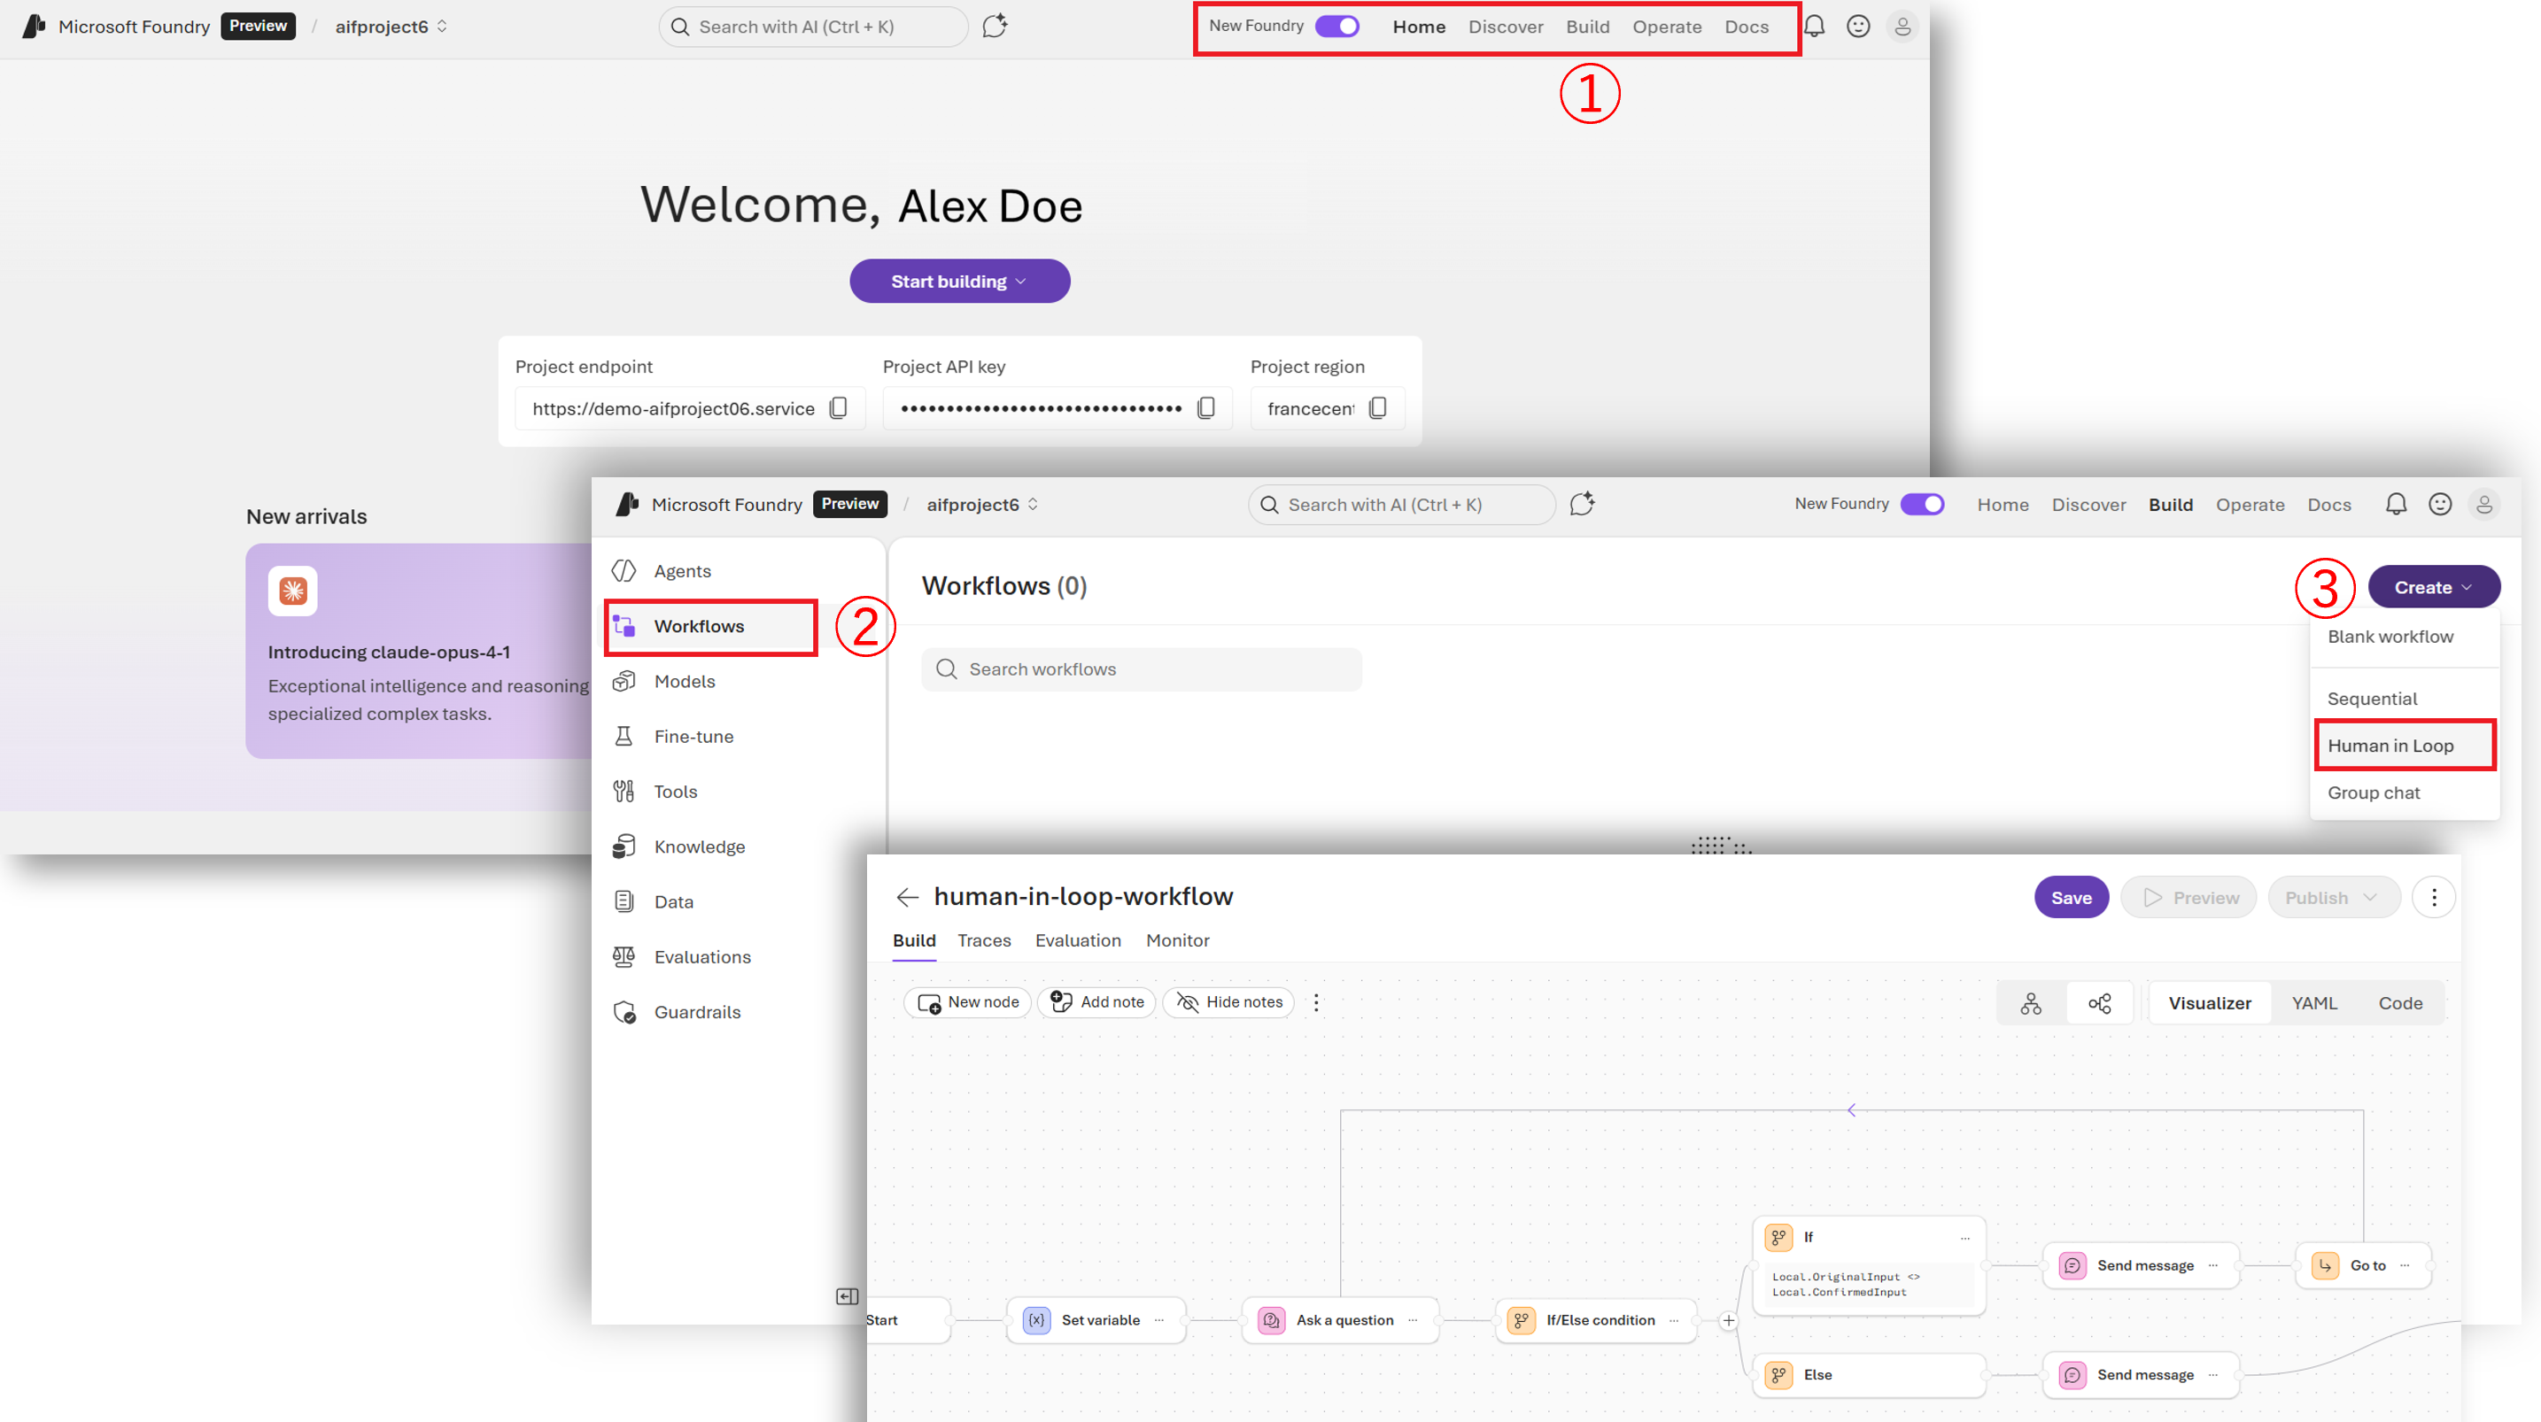Select Human in Loop menu option
The width and height of the screenshot is (2541, 1422).
(x=2390, y=746)
